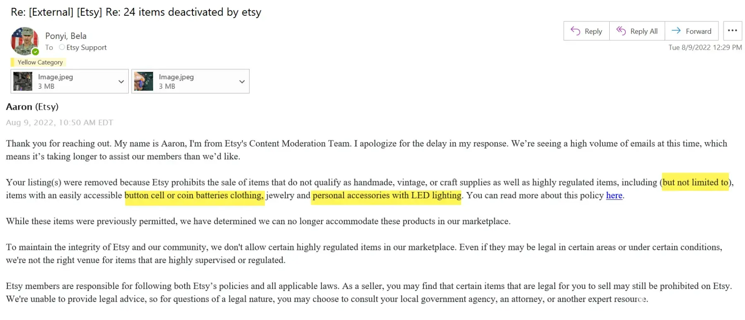745x320 pixels.
Task: Click the Forward arrow icon
Action: 676,31
